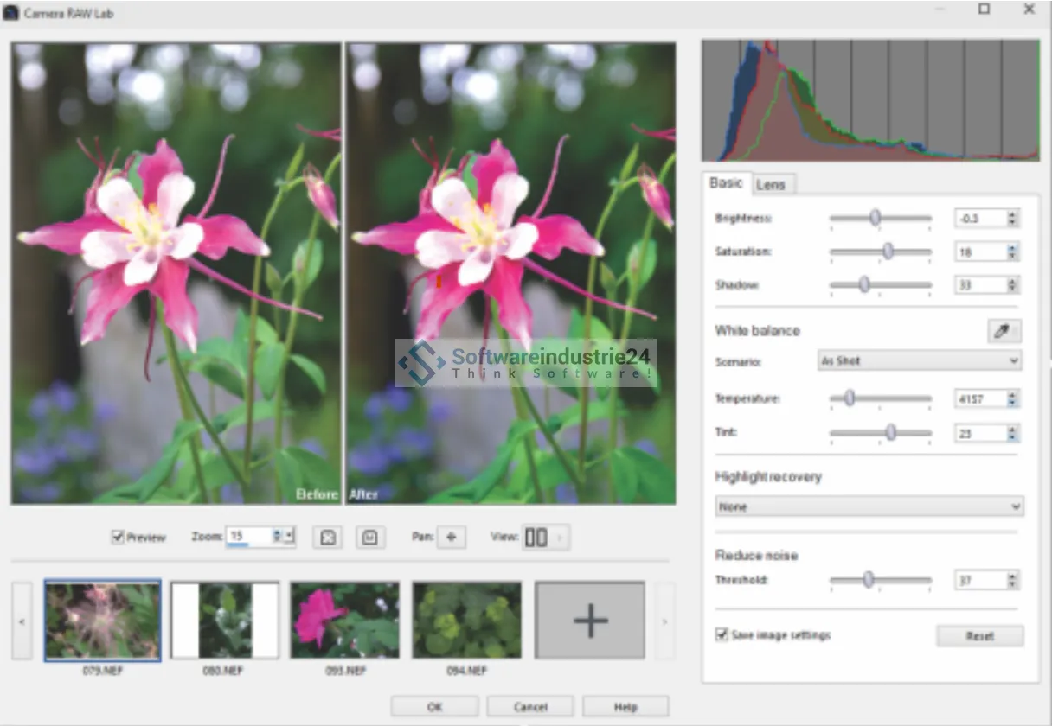Click the Temperature slider handle
This screenshot has width=1052, height=726.
pos(850,398)
